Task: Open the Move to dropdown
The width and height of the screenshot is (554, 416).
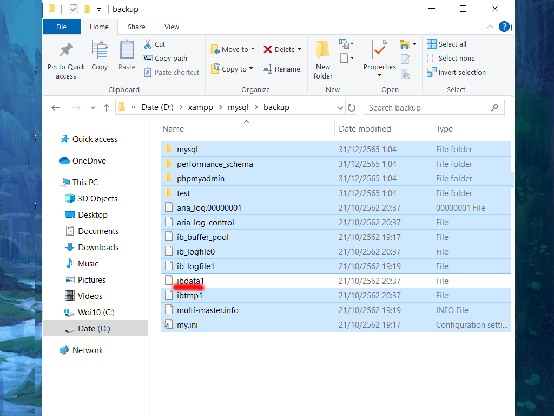Action: tap(233, 50)
